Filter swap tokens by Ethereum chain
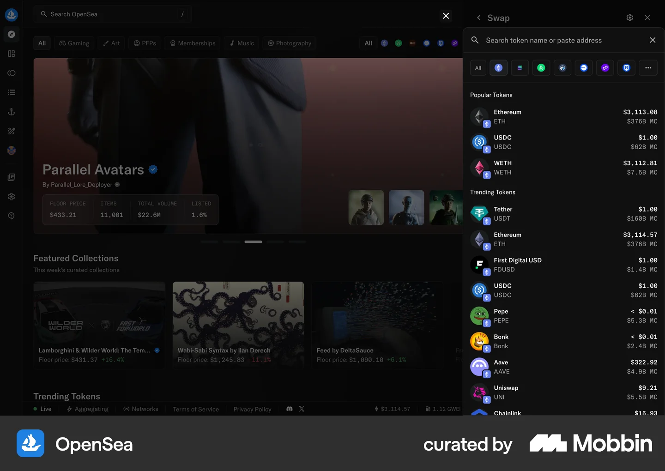Image resolution: width=665 pixels, height=471 pixels. pyautogui.click(x=498, y=68)
